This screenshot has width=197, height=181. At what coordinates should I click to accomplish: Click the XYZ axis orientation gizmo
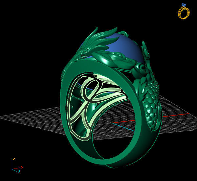pyautogui.click(x=18, y=166)
